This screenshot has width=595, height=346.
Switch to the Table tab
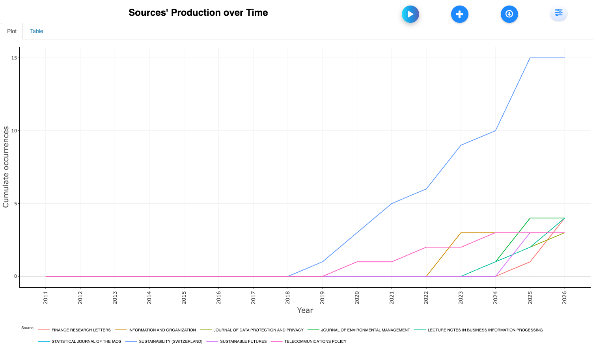[36, 31]
